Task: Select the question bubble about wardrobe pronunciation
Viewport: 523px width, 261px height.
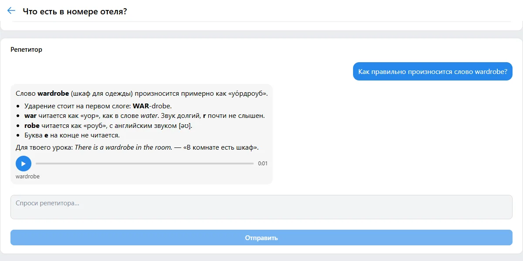Action: point(433,71)
